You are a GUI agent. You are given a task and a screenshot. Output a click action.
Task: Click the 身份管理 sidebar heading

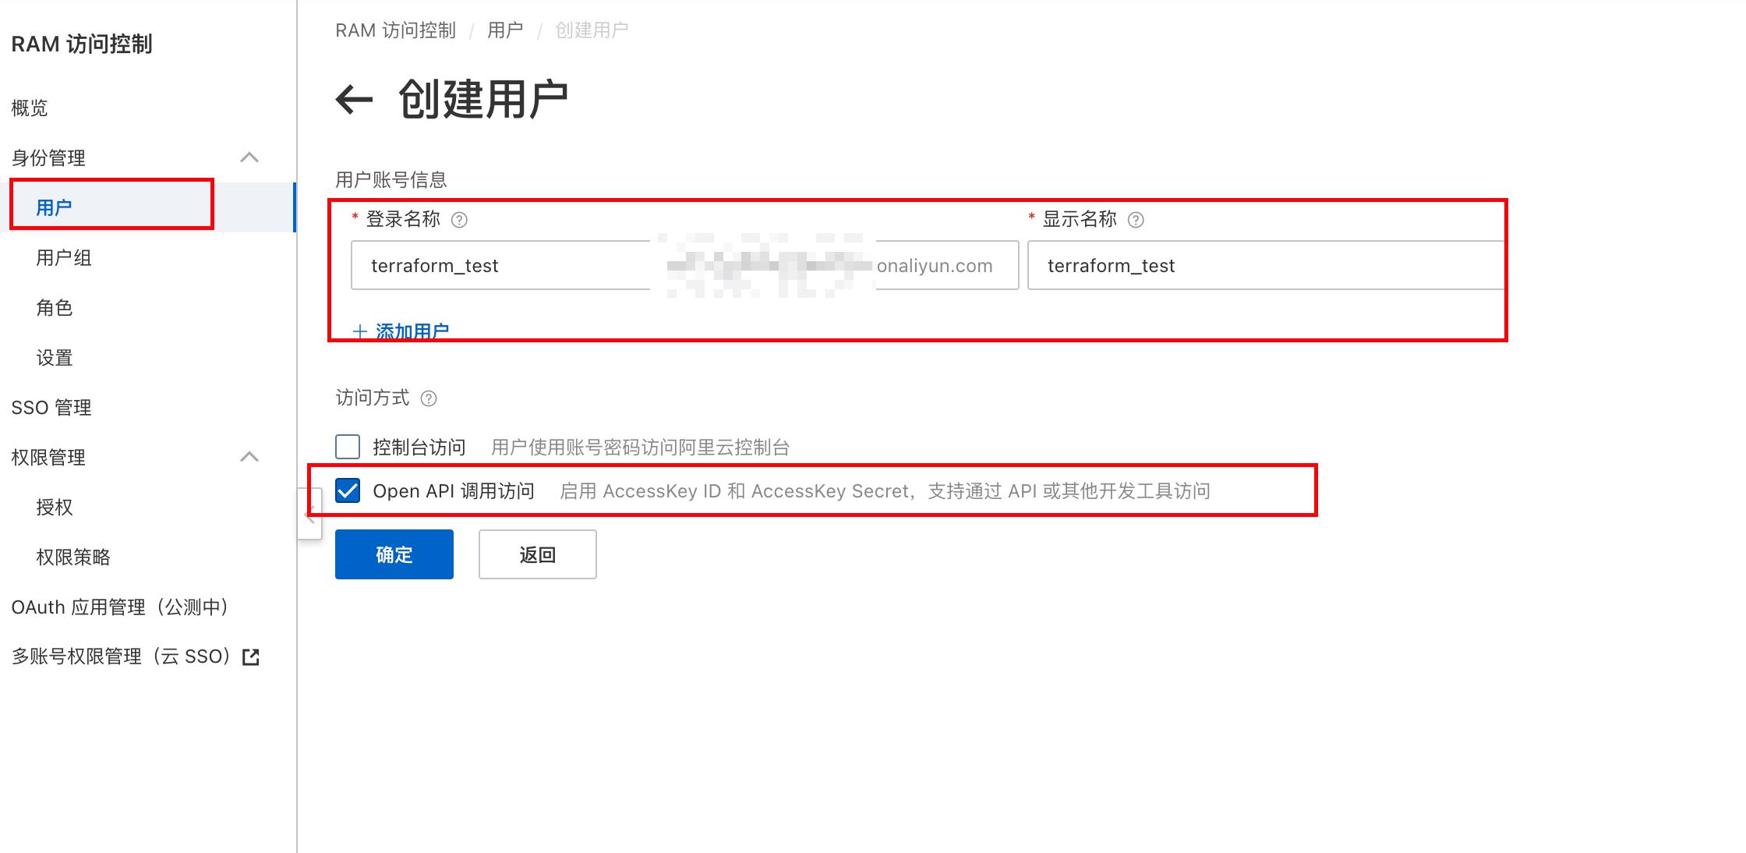(x=48, y=158)
